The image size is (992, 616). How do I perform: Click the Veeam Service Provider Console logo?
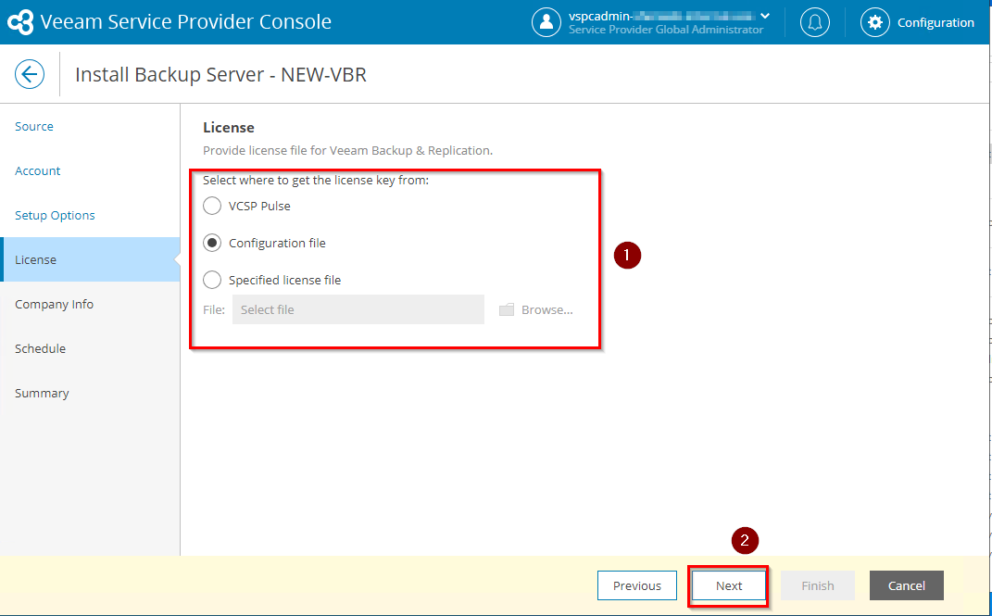20,22
